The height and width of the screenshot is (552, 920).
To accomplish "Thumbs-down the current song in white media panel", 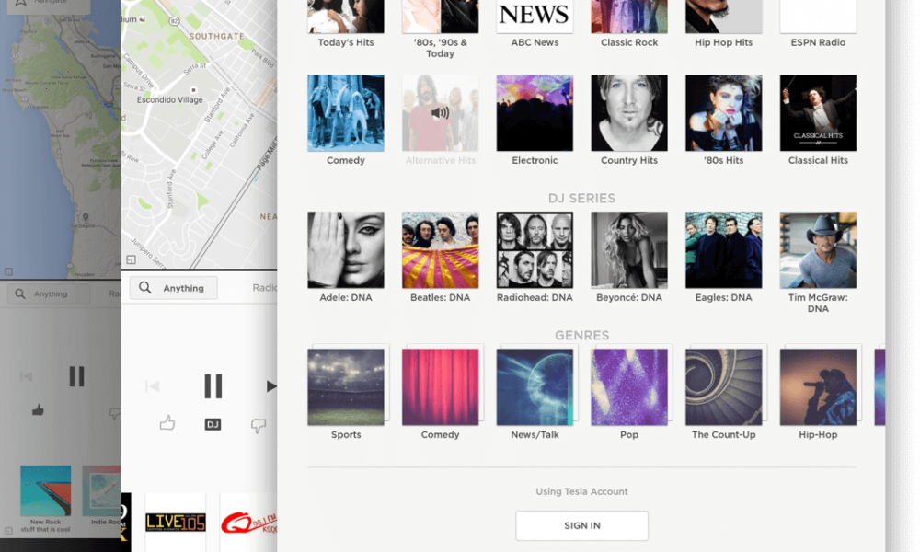I will (259, 425).
